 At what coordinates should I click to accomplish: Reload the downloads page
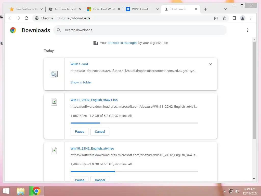tap(27, 18)
